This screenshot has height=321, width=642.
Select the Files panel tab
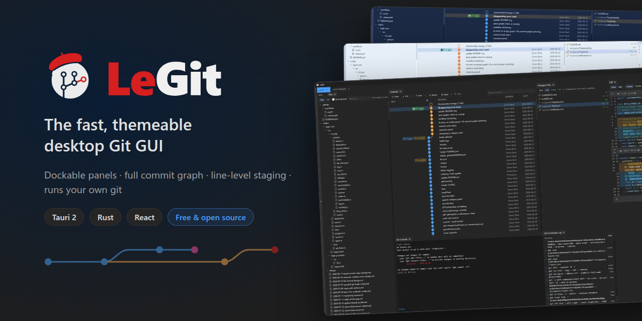[x=332, y=94]
